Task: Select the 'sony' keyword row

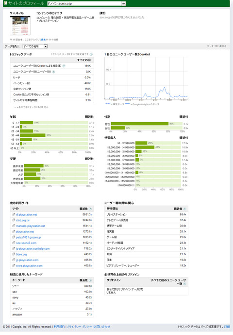Action: [52, 298]
